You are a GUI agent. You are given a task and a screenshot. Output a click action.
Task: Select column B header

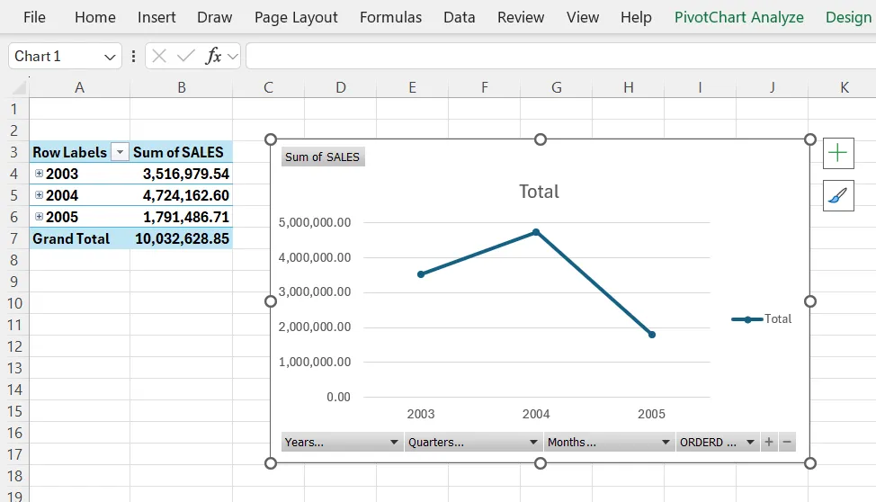(181, 88)
